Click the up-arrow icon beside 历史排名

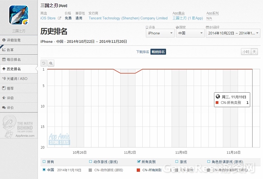point(4,69)
